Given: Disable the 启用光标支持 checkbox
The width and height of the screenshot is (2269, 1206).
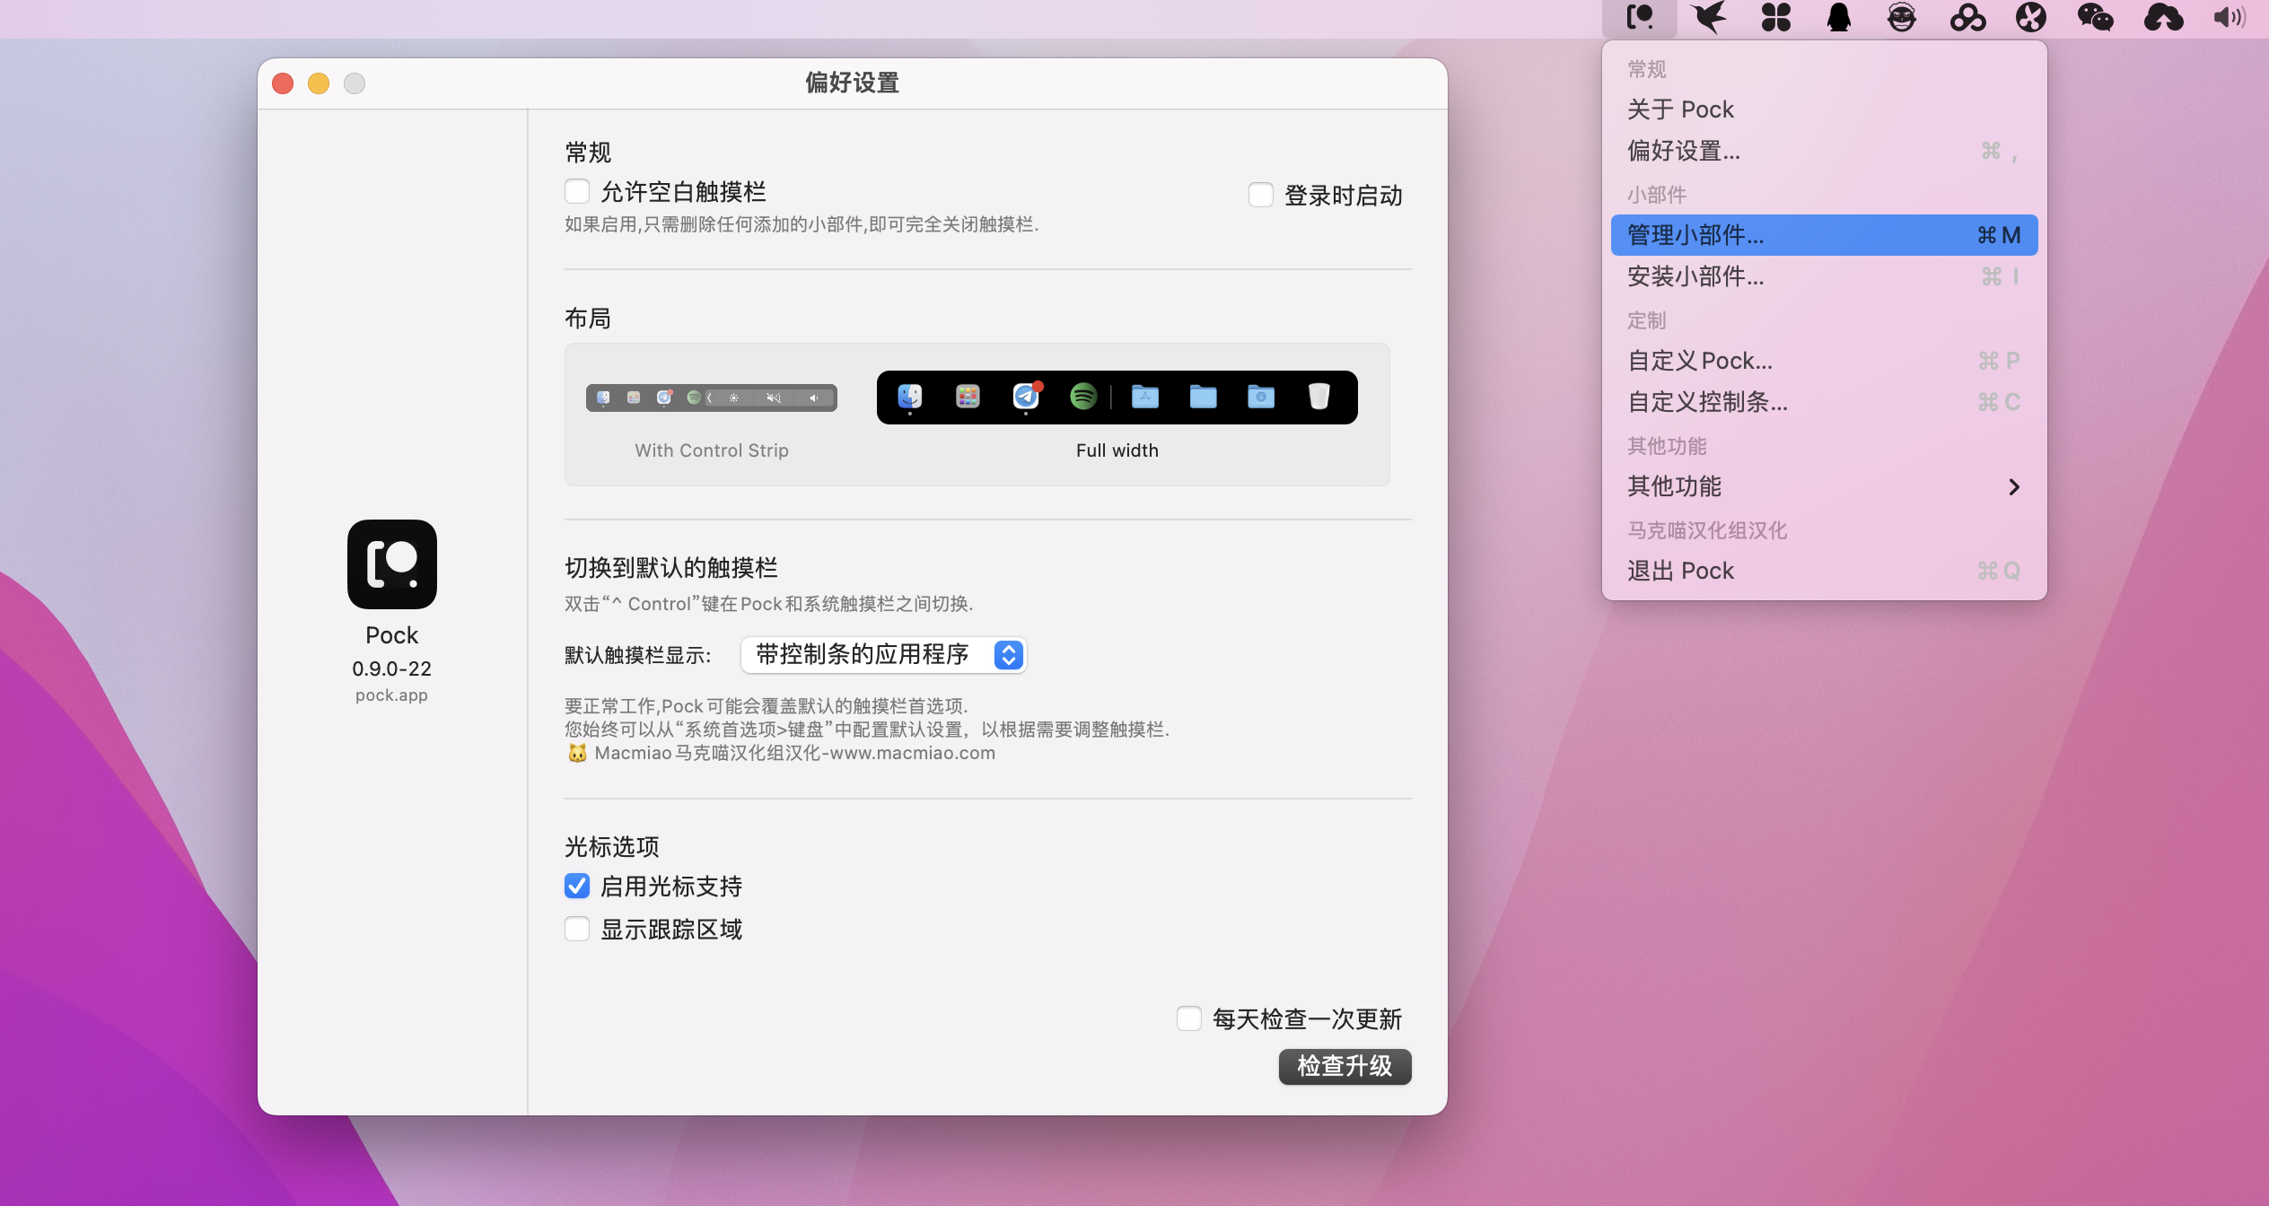Looking at the screenshot, I should [577, 887].
